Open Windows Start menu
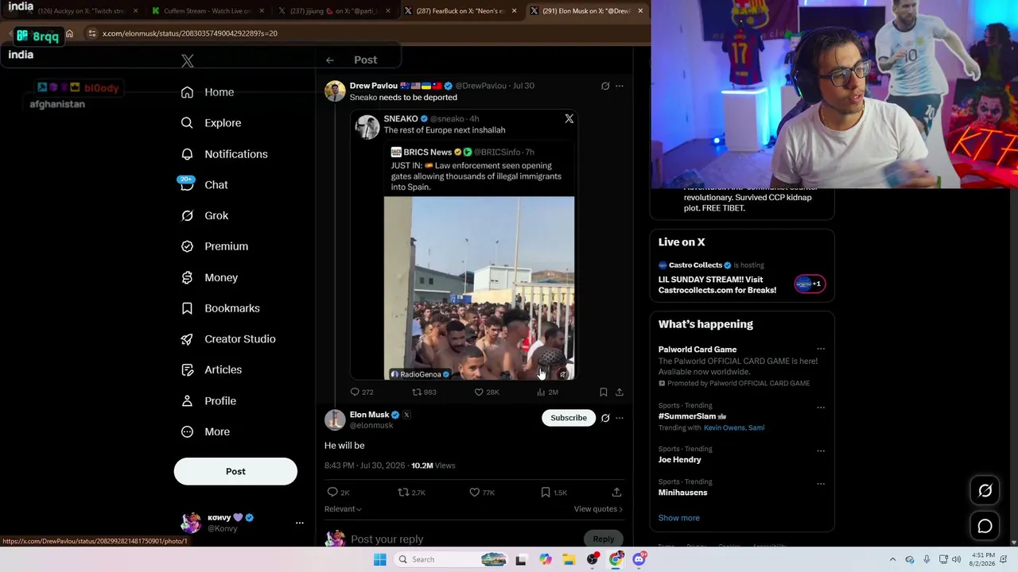Screen dimensions: 1018x572 380,559
